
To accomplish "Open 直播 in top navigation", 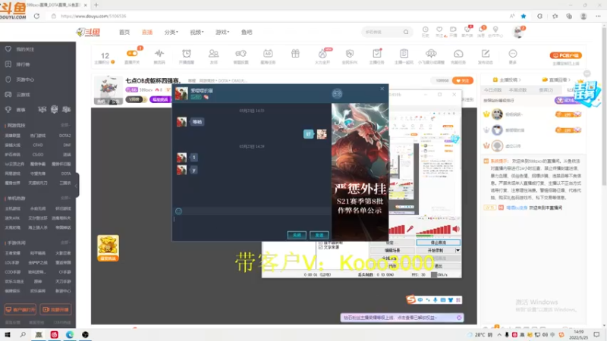I will click(x=146, y=32).
